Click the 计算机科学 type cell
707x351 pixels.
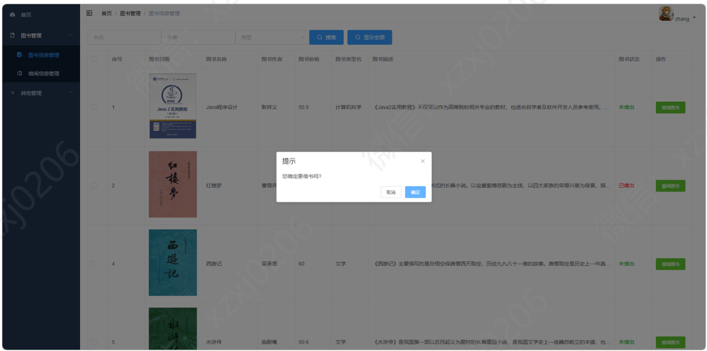pyautogui.click(x=349, y=107)
